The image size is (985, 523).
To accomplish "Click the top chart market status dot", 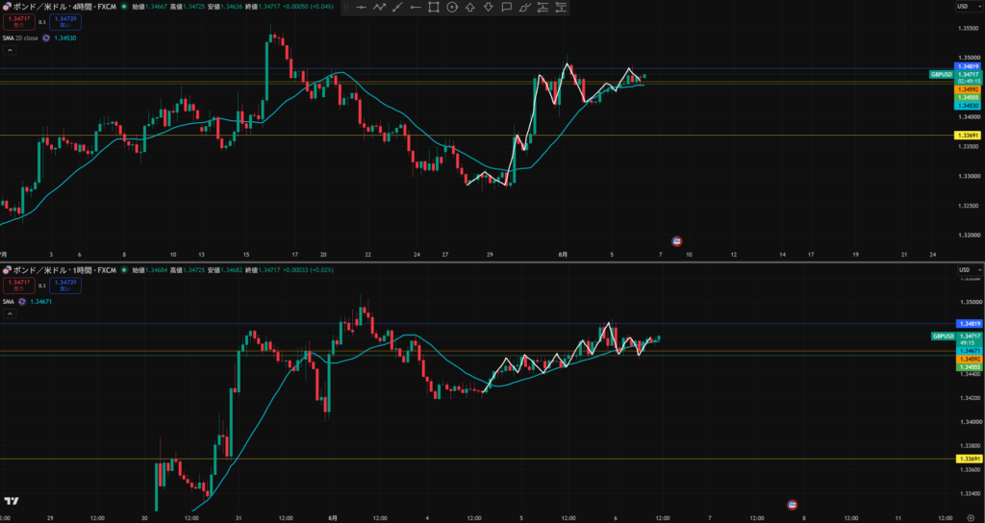I will (x=124, y=7).
